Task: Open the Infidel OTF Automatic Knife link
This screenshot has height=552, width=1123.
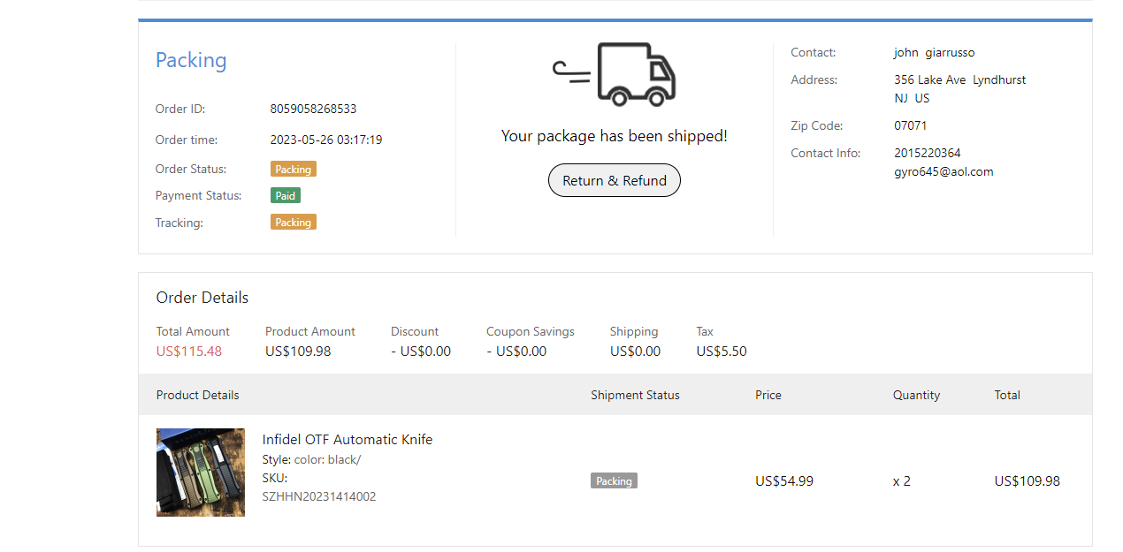Action: click(x=348, y=439)
